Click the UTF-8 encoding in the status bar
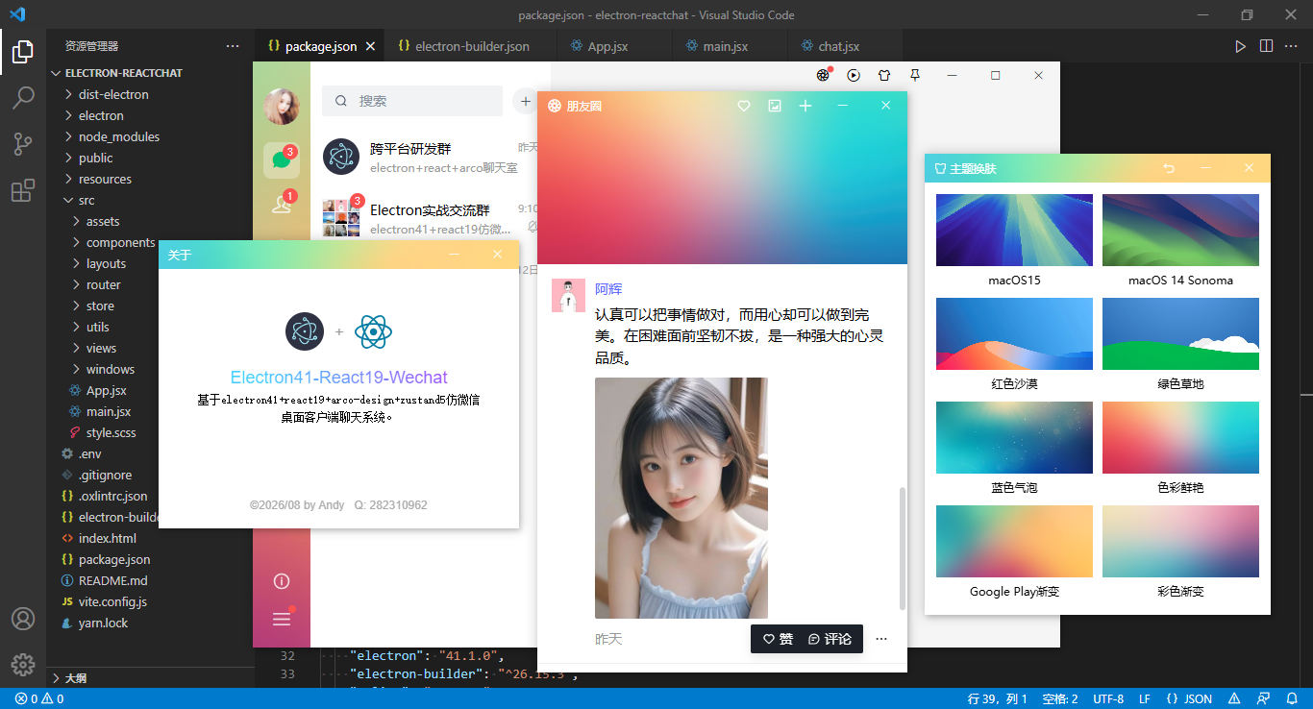 1108,698
